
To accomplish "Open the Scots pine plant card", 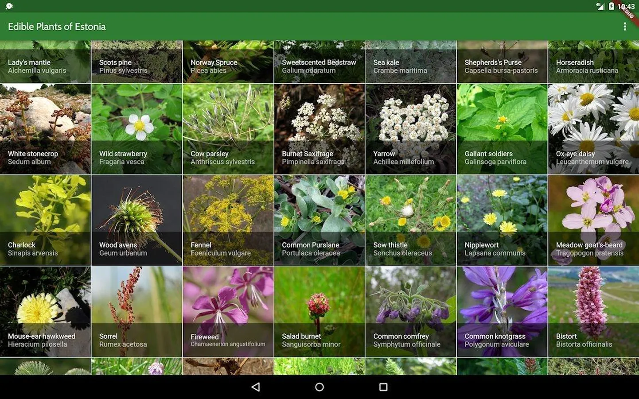I will (136, 62).
